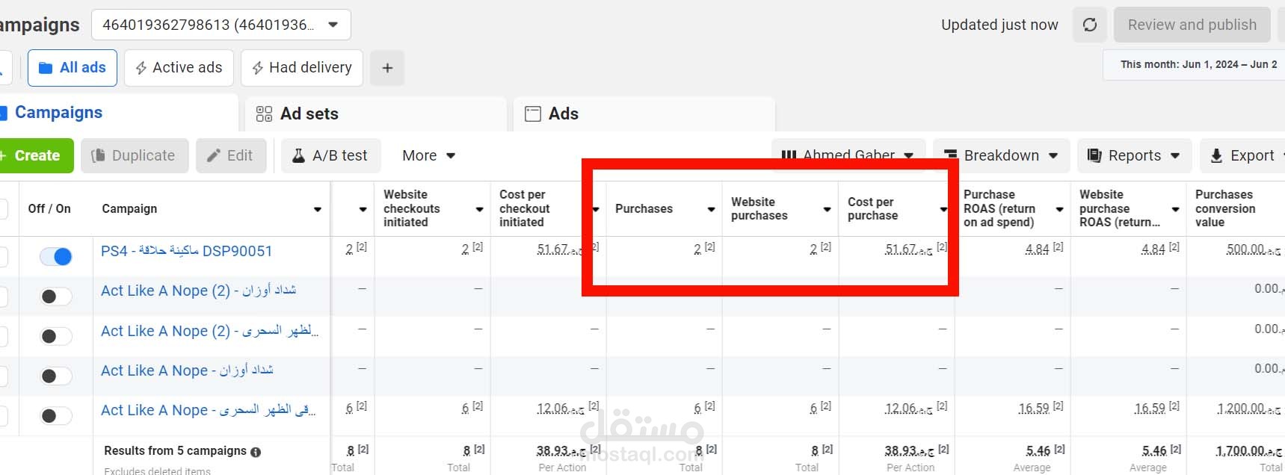Select the Had delivery filter
This screenshot has width=1285, height=475.
(302, 68)
